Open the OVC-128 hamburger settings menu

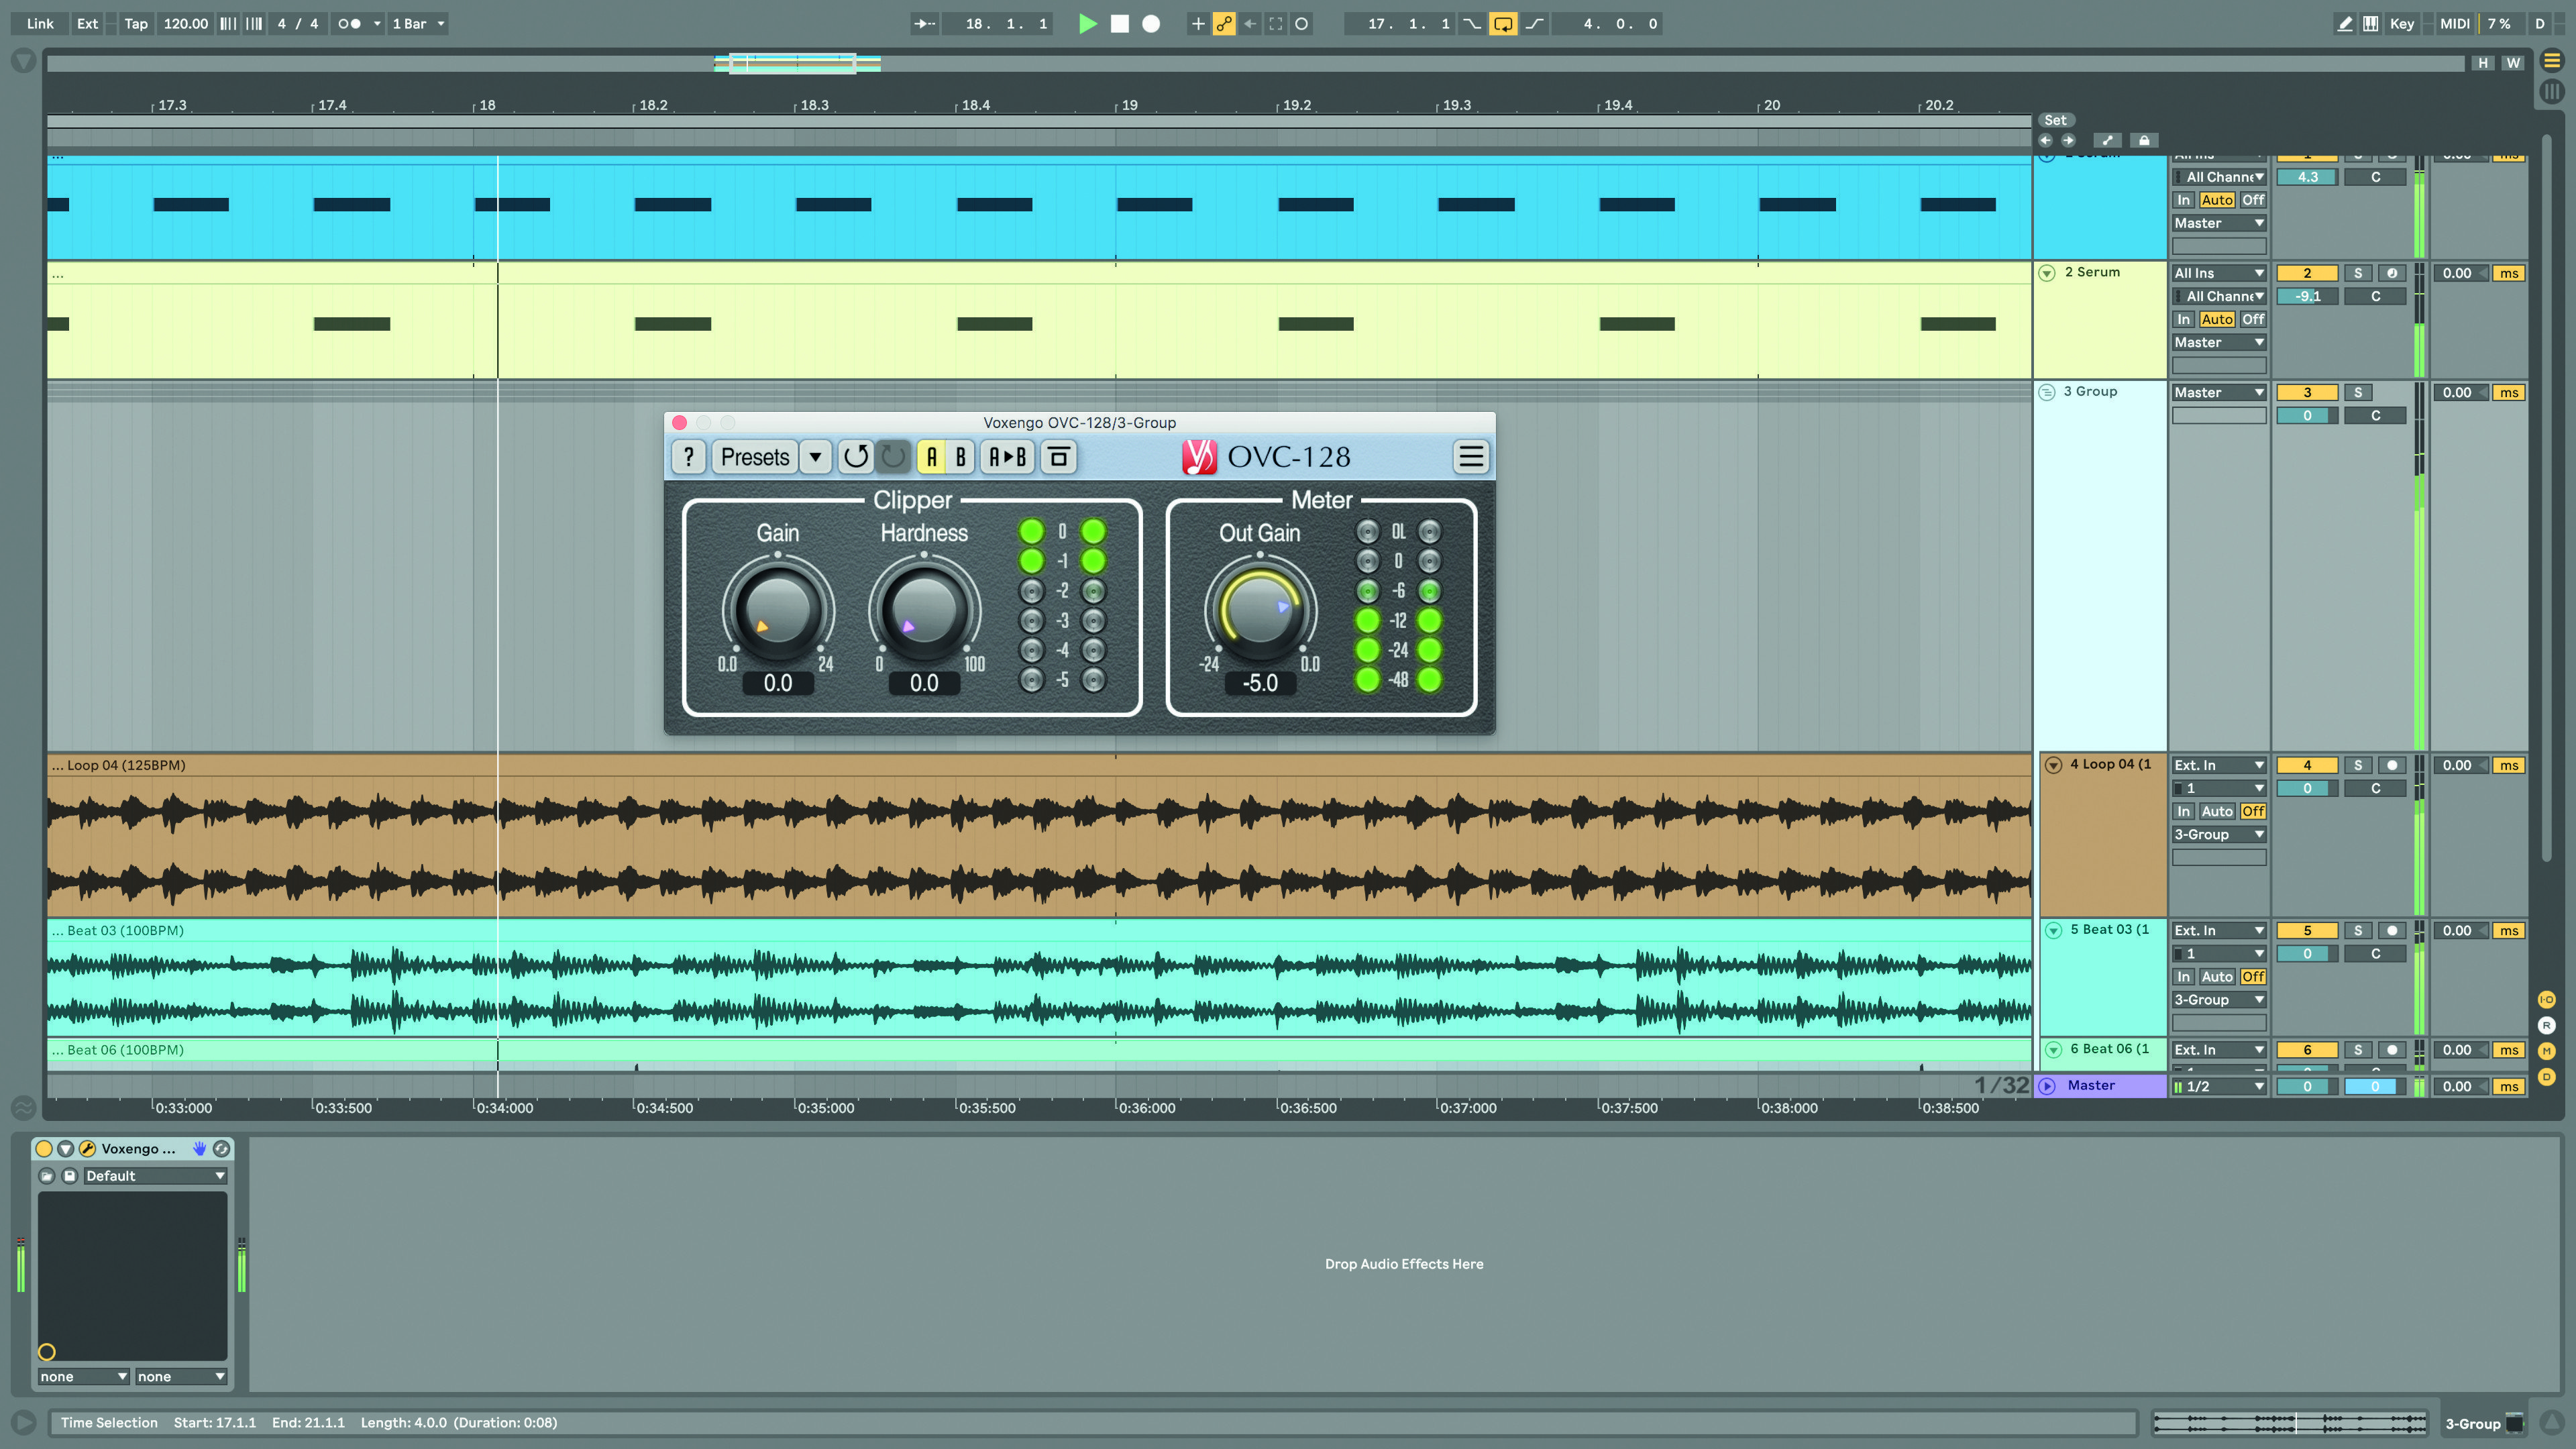pyautogui.click(x=1471, y=457)
